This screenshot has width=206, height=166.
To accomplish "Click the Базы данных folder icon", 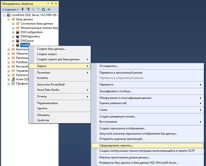I will point(13,19).
